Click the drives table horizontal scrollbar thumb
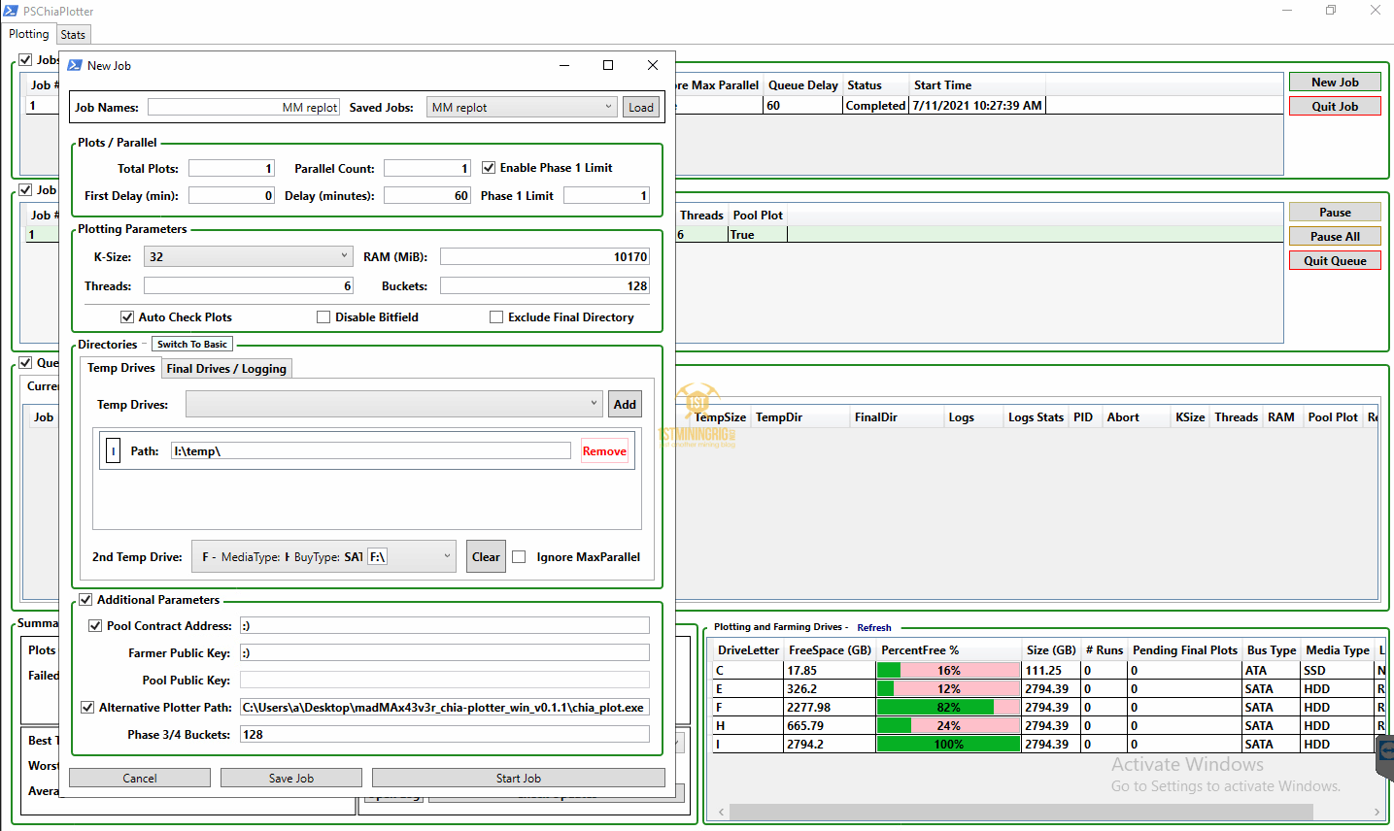The image size is (1394, 831). 1021,812
